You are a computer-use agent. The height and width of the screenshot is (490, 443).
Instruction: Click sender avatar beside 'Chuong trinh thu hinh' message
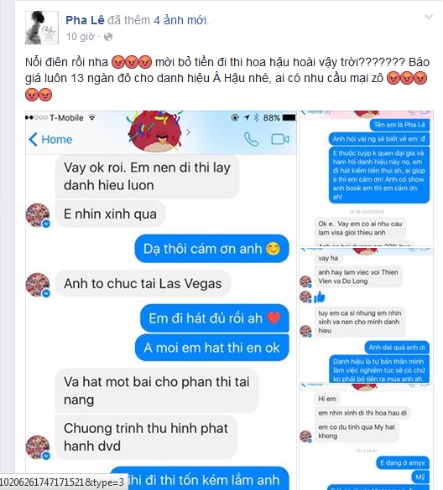[x=38, y=447]
